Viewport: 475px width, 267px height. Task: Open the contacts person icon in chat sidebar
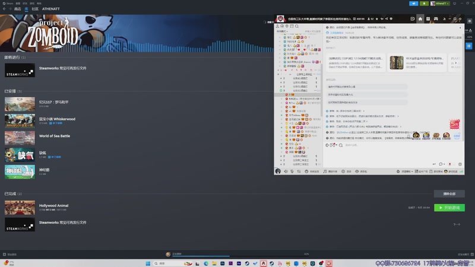click(277, 26)
